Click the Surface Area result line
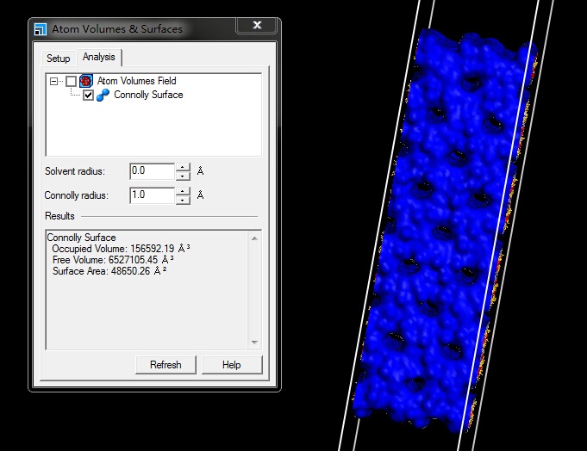 [x=109, y=271]
